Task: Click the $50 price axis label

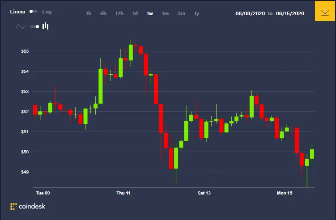Action: pyautogui.click(x=25, y=152)
